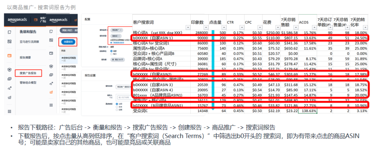Open the 衡量和报告 menu heading
This screenshot has height=159, width=373.
(x=28, y=32)
